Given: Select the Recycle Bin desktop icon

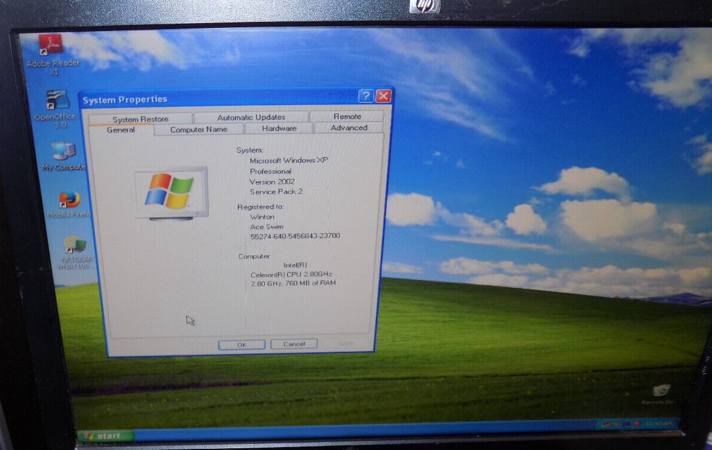Looking at the screenshot, I should (660, 394).
